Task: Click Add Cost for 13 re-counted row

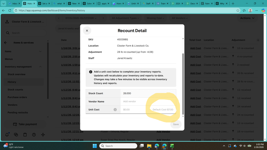Action: 195,48
